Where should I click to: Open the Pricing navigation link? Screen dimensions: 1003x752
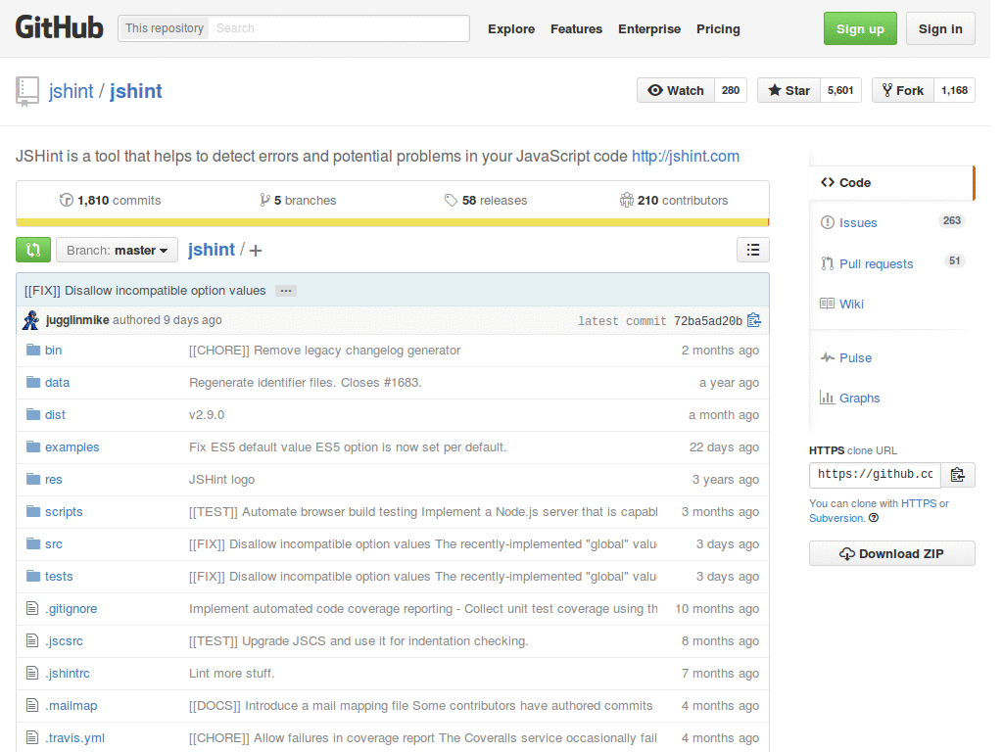[x=718, y=29]
